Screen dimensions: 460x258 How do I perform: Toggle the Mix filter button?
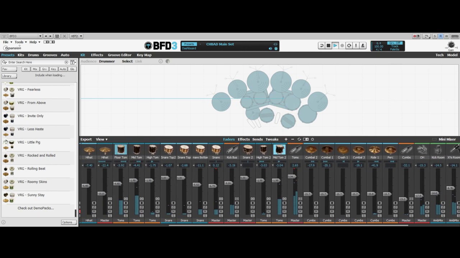click(35, 69)
